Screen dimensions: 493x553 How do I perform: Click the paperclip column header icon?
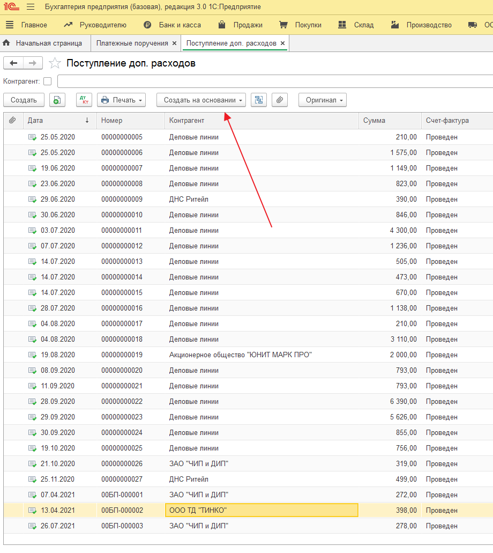pyautogui.click(x=13, y=121)
